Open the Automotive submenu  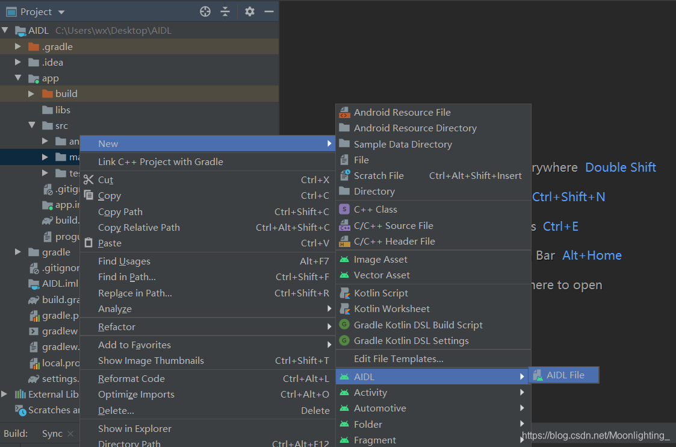[433, 408]
